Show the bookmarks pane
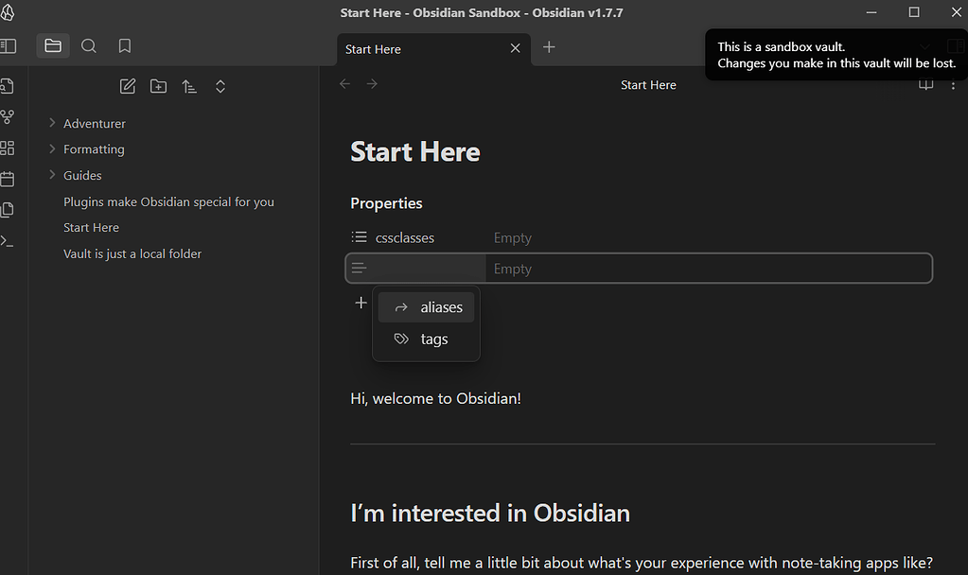 124,45
